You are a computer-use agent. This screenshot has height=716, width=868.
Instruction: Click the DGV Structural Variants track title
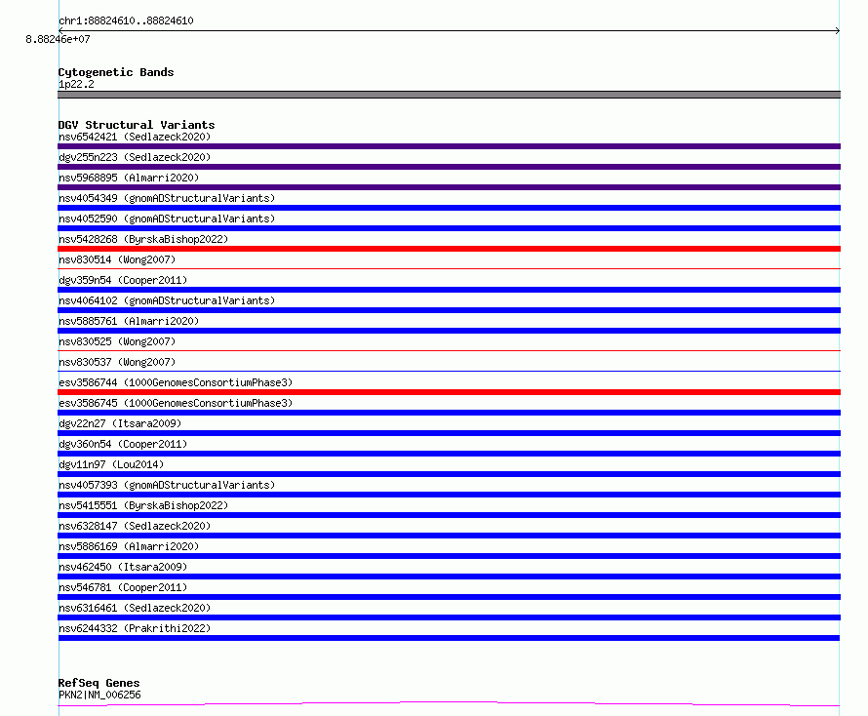point(137,125)
